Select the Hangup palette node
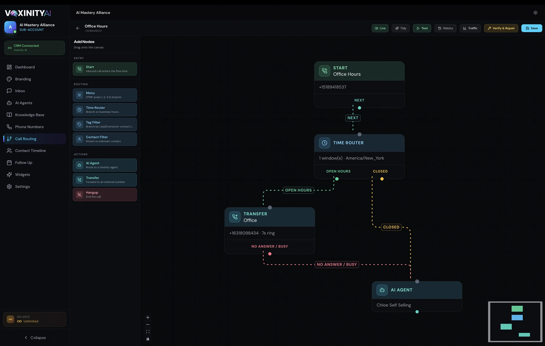545x346 pixels. coord(105,195)
